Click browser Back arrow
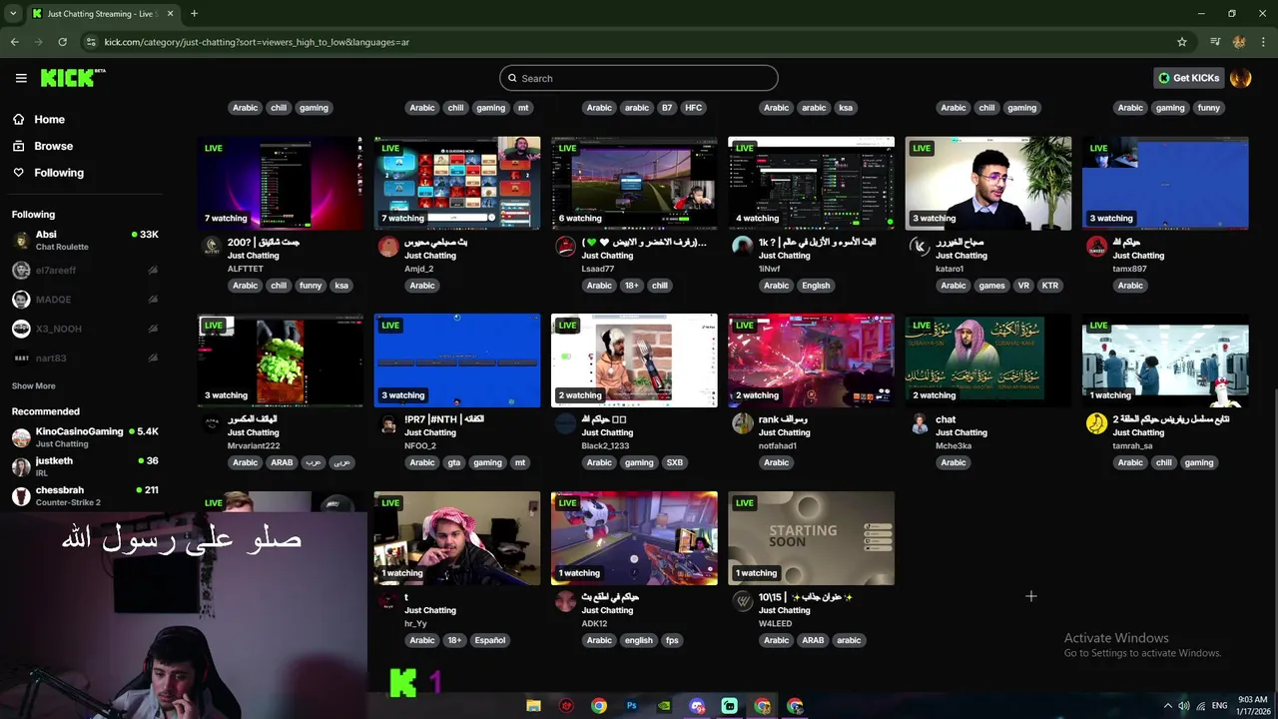 [x=14, y=42]
